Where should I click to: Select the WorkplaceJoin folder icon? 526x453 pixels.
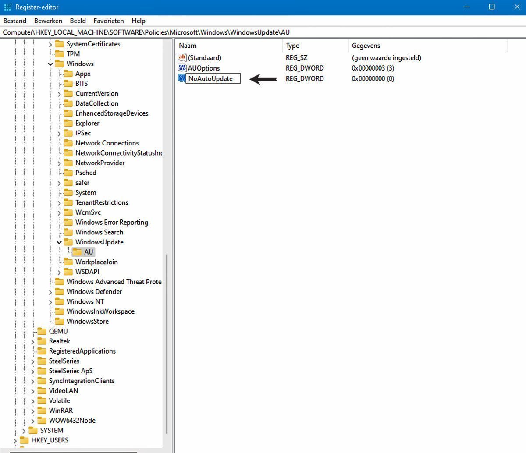(68, 262)
